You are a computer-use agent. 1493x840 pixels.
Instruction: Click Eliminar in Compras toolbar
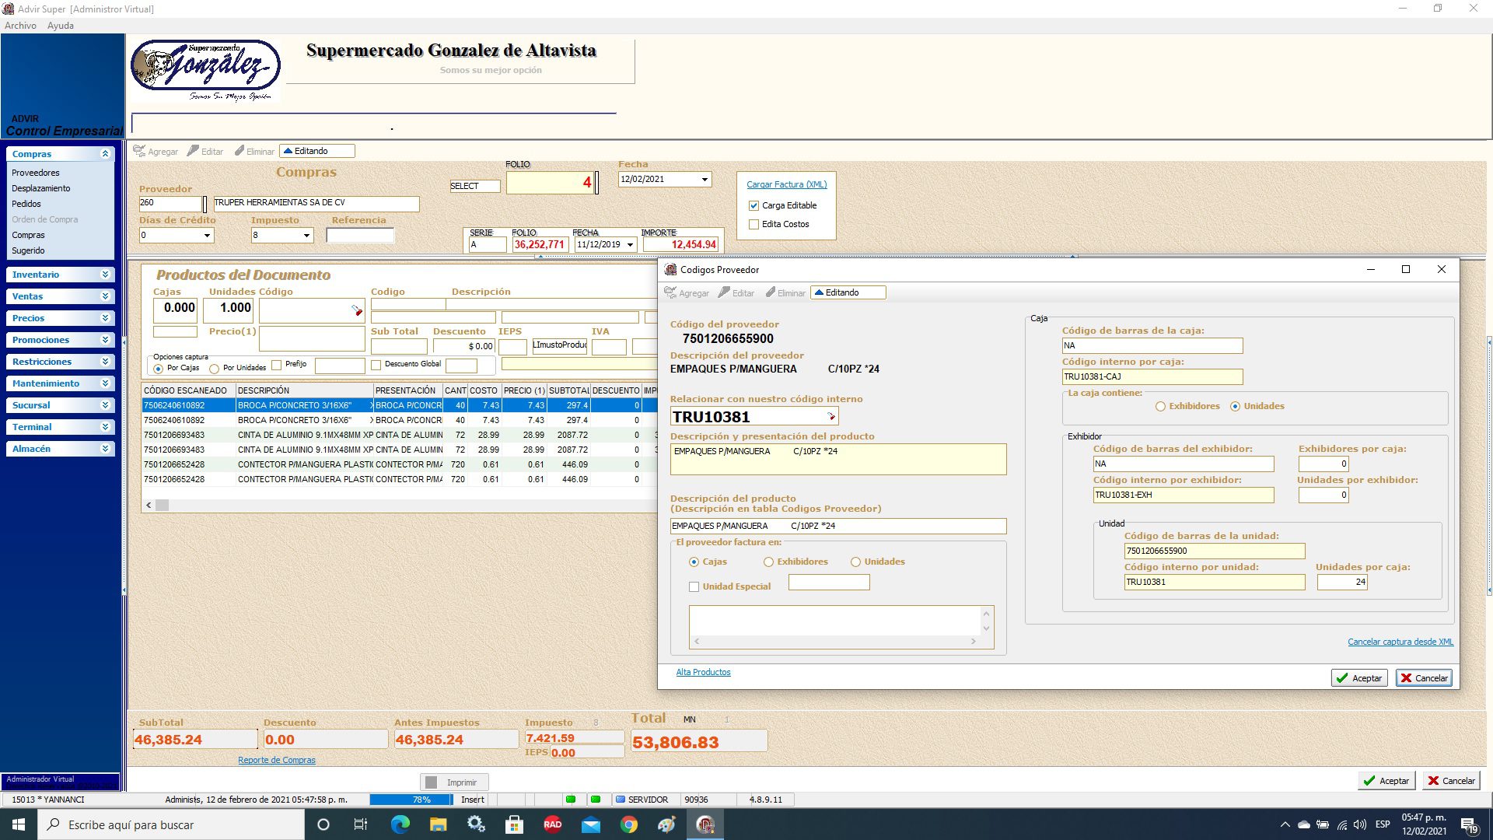click(254, 151)
